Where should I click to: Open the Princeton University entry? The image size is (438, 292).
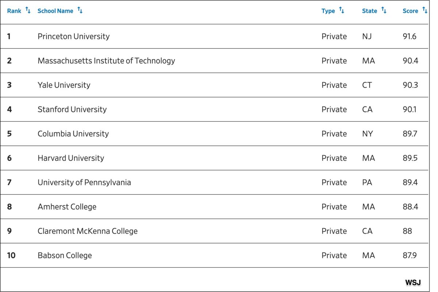coord(74,36)
